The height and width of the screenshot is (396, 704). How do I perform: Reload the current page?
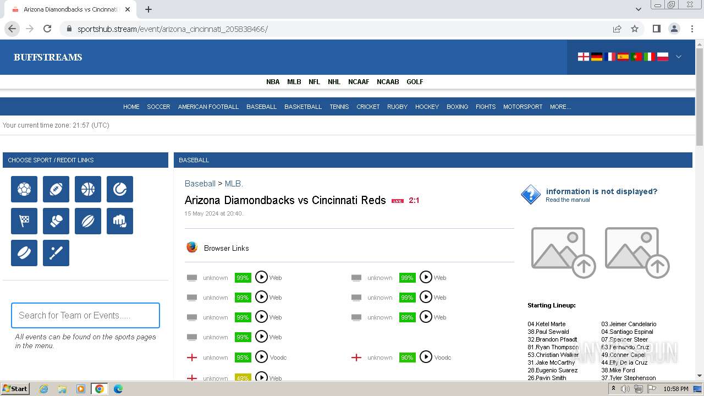(47, 29)
